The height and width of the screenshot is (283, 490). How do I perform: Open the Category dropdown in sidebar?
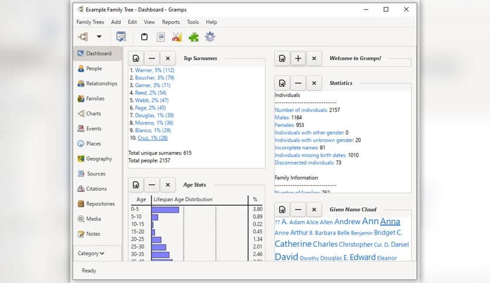click(x=91, y=253)
